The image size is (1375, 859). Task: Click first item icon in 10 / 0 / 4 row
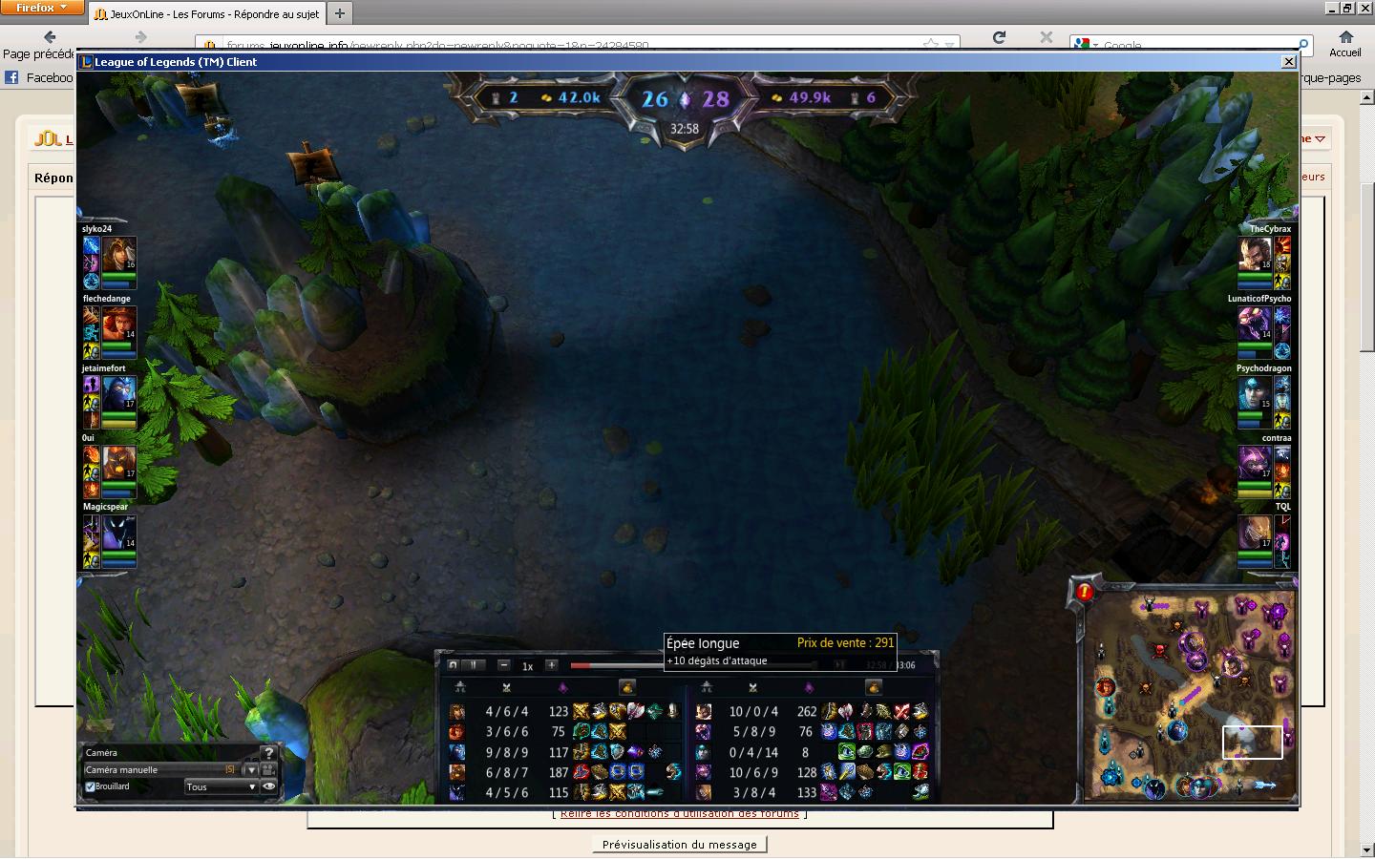[829, 712]
